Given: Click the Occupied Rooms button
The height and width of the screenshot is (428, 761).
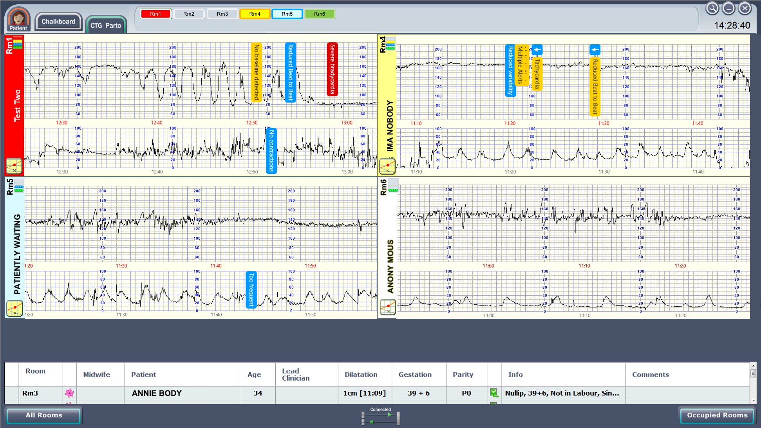Looking at the screenshot, I should (717, 415).
